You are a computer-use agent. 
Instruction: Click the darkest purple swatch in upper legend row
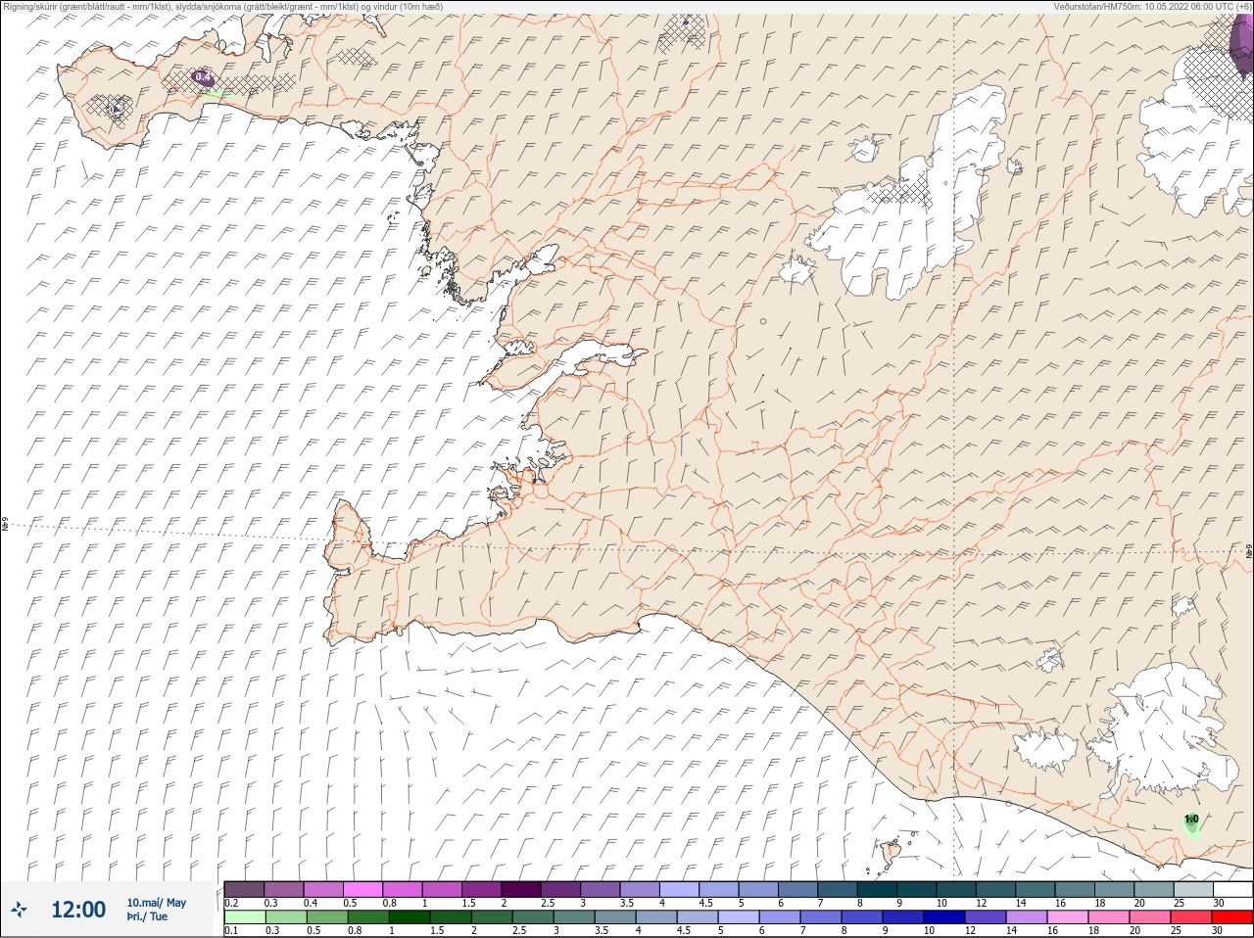pyautogui.click(x=520, y=889)
